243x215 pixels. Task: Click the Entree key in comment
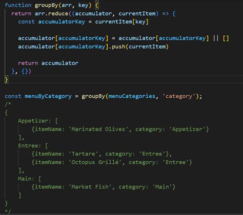click(28, 145)
